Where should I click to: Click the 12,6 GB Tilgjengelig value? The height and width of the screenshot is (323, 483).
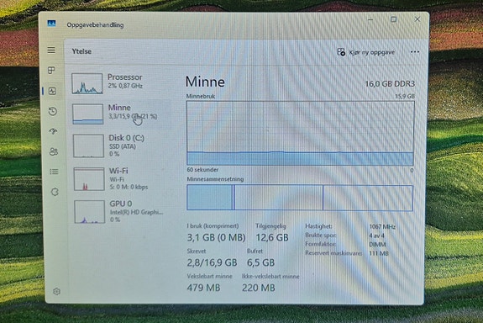pos(272,237)
